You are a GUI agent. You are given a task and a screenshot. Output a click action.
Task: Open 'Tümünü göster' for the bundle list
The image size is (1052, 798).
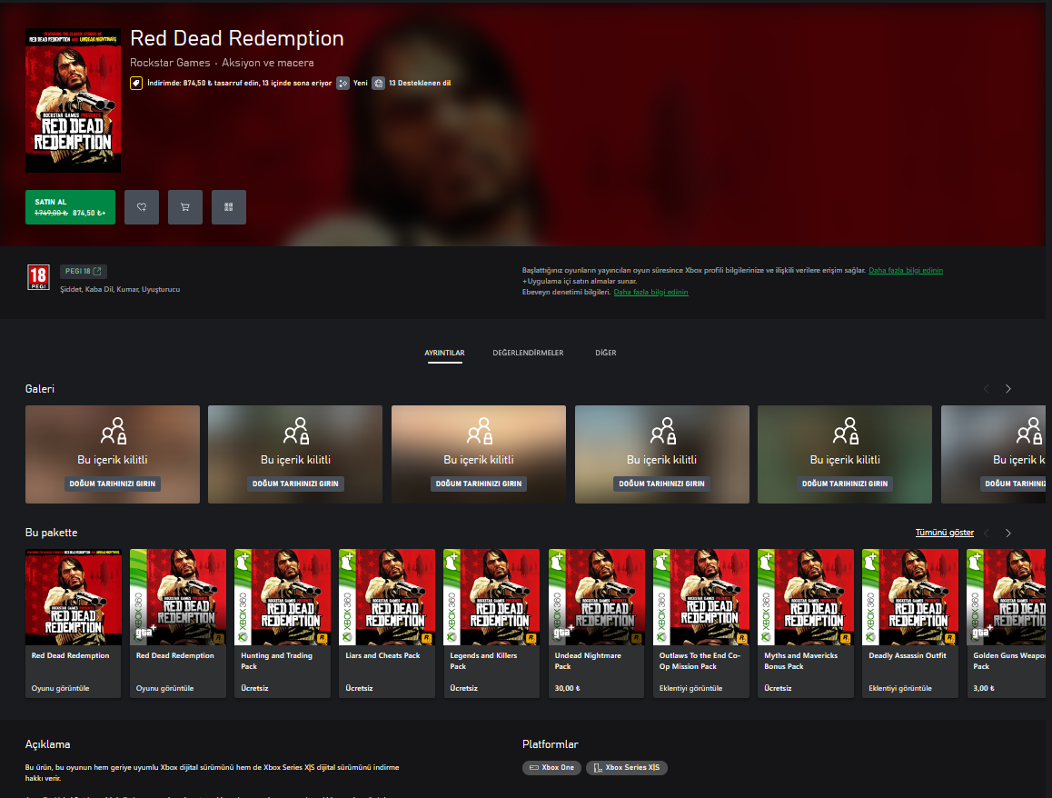click(x=944, y=532)
